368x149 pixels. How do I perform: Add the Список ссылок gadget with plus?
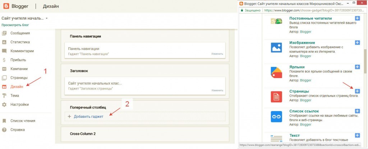pyautogui.click(x=357, y=111)
